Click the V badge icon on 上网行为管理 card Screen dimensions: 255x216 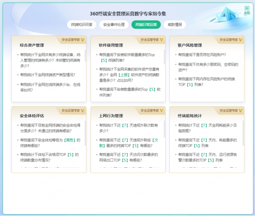[161, 110]
